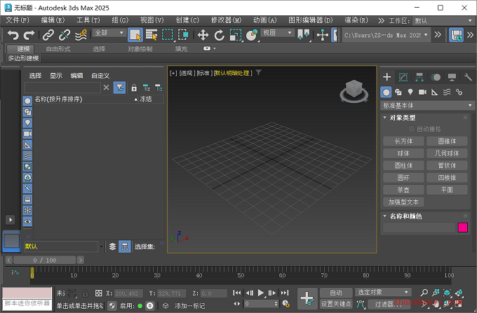This screenshot has width=477, height=313.
Task: Select the Space Warps category in Create panel
Action: point(447,92)
